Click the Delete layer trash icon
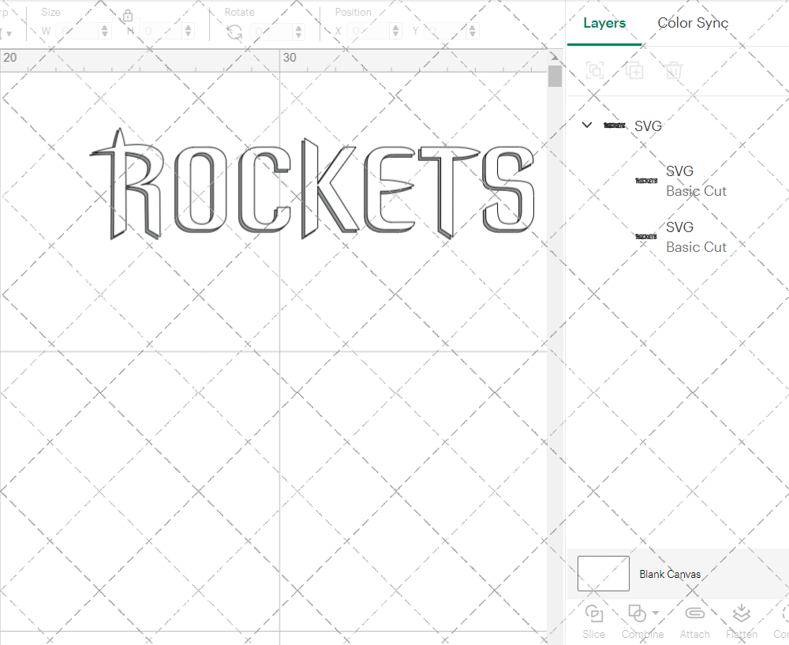Image resolution: width=789 pixels, height=645 pixels. (674, 70)
